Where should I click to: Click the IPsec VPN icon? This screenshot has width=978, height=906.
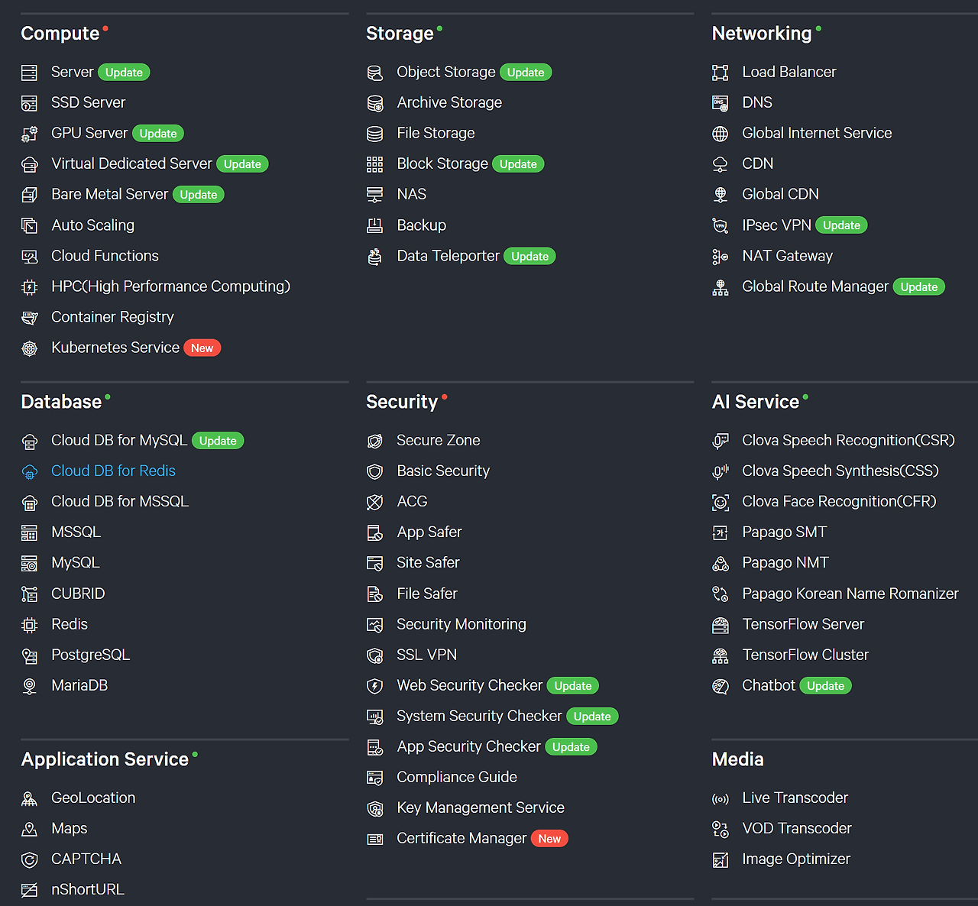[x=720, y=225]
